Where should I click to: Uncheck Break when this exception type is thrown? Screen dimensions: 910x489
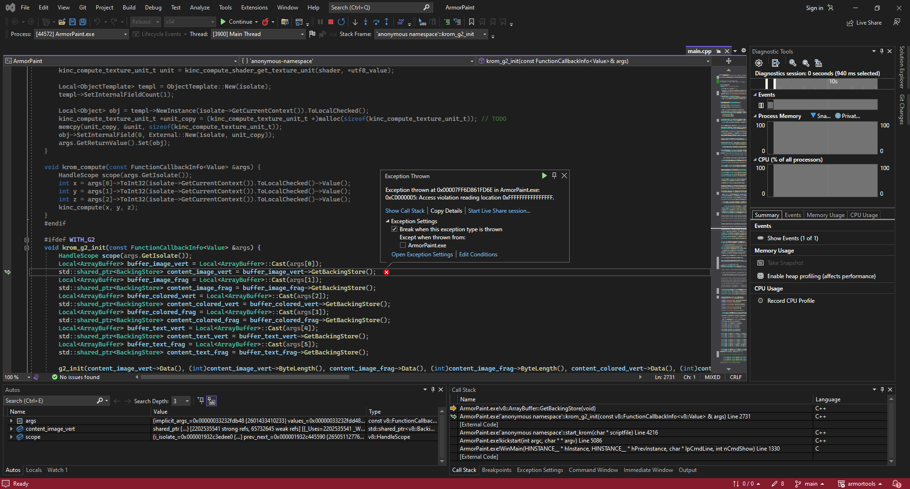pos(394,229)
